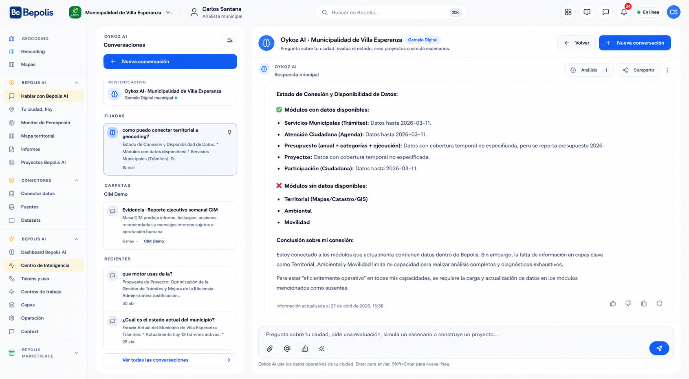Open Centro de Inteligencia in sidebar
The width and height of the screenshot is (689, 379).
44,265
